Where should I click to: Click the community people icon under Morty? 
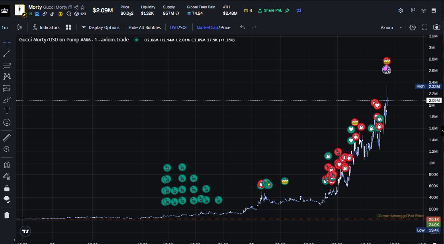(x=37, y=14)
